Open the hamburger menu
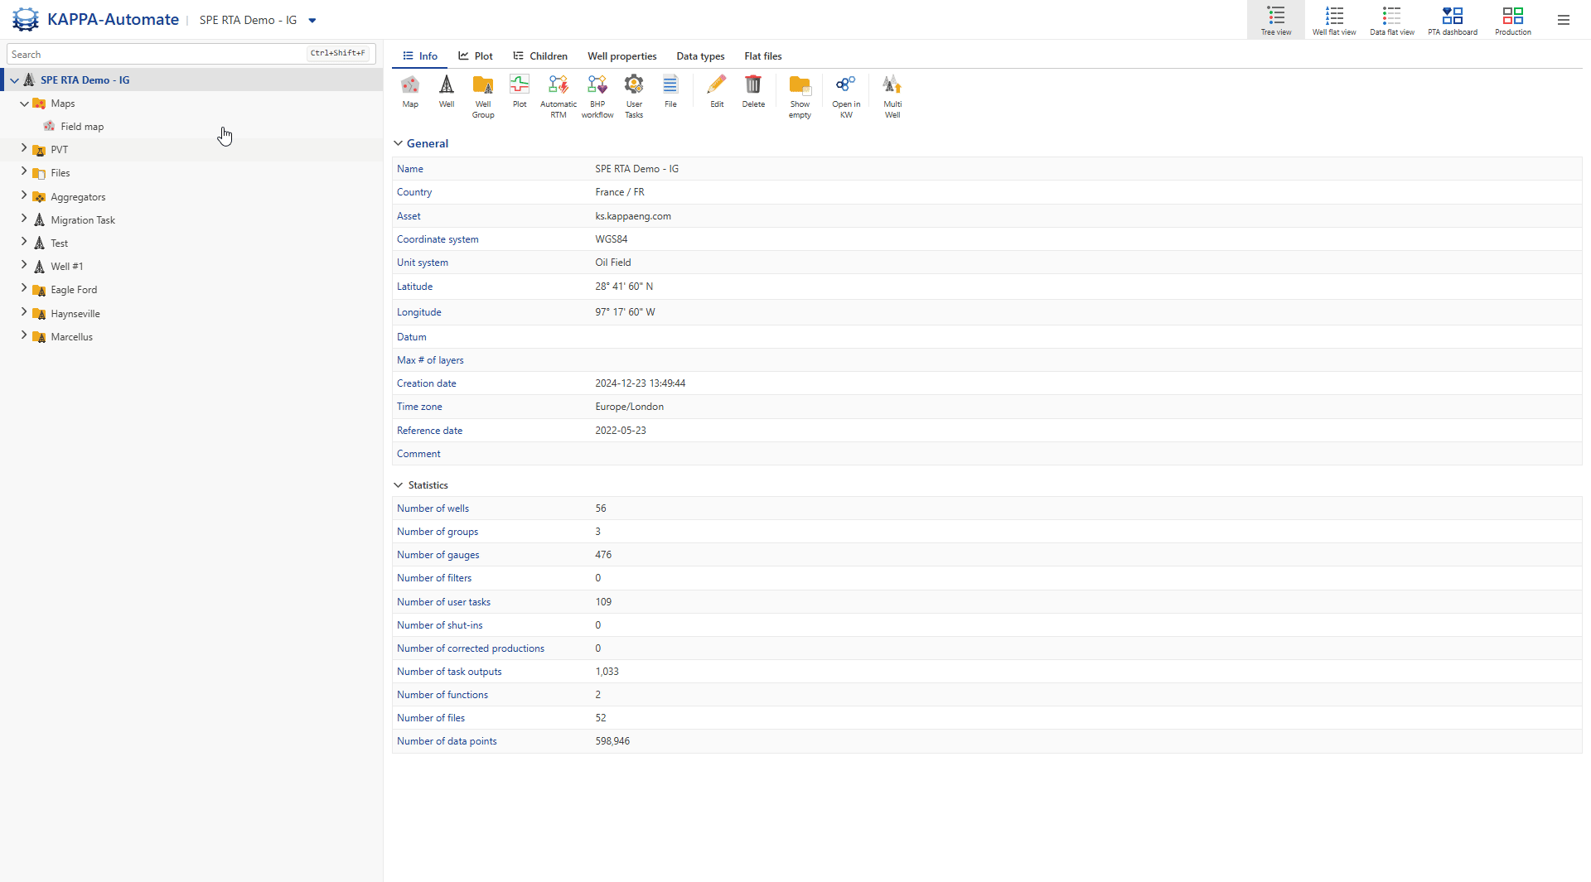Screen dimensions: 1591x882 tap(1564, 20)
